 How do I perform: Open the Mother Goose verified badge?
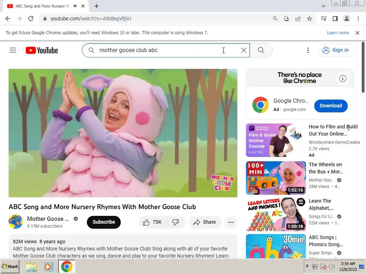click(x=76, y=219)
